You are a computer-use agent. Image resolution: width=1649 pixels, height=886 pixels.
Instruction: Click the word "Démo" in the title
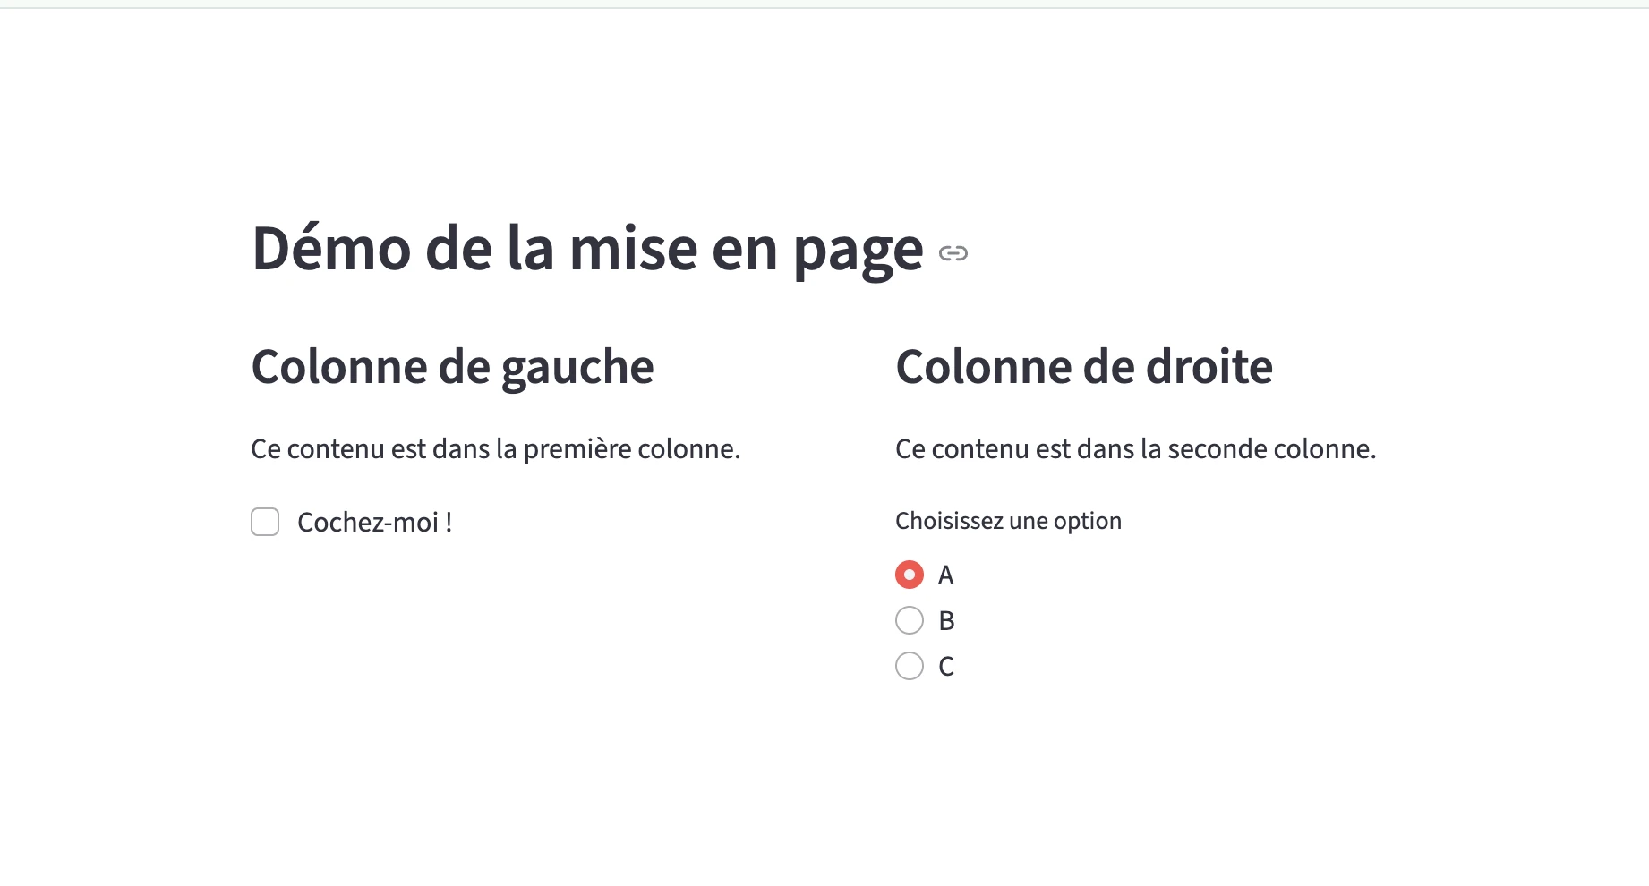[x=331, y=250]
